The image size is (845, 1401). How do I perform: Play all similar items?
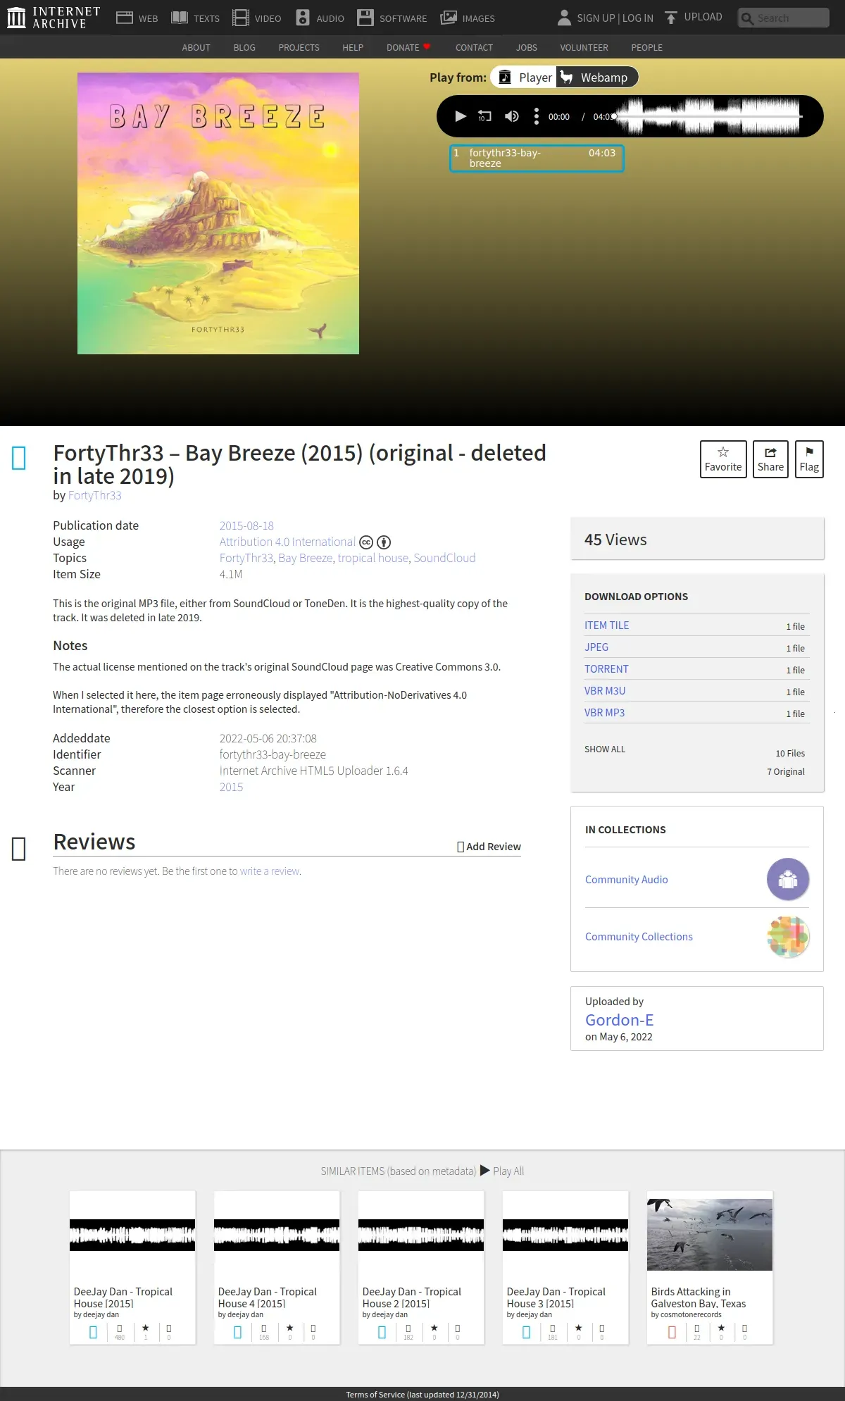501,1171
